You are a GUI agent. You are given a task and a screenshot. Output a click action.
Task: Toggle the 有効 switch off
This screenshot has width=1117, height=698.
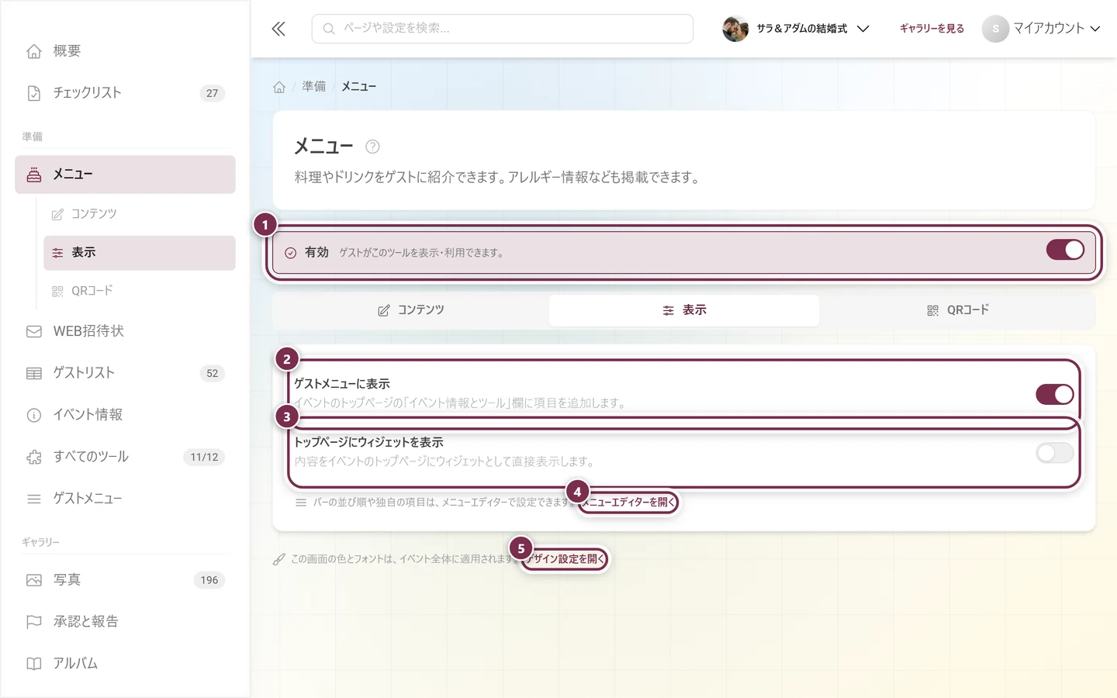pyautogui.click(x=1065, y=250)
